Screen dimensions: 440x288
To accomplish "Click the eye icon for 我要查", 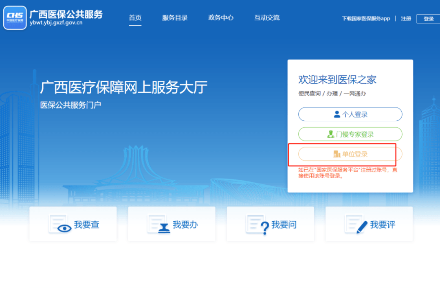I will tap(64, 228).
